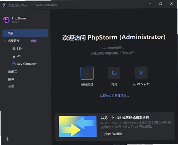Click the Open folder icon

(114, 73)
